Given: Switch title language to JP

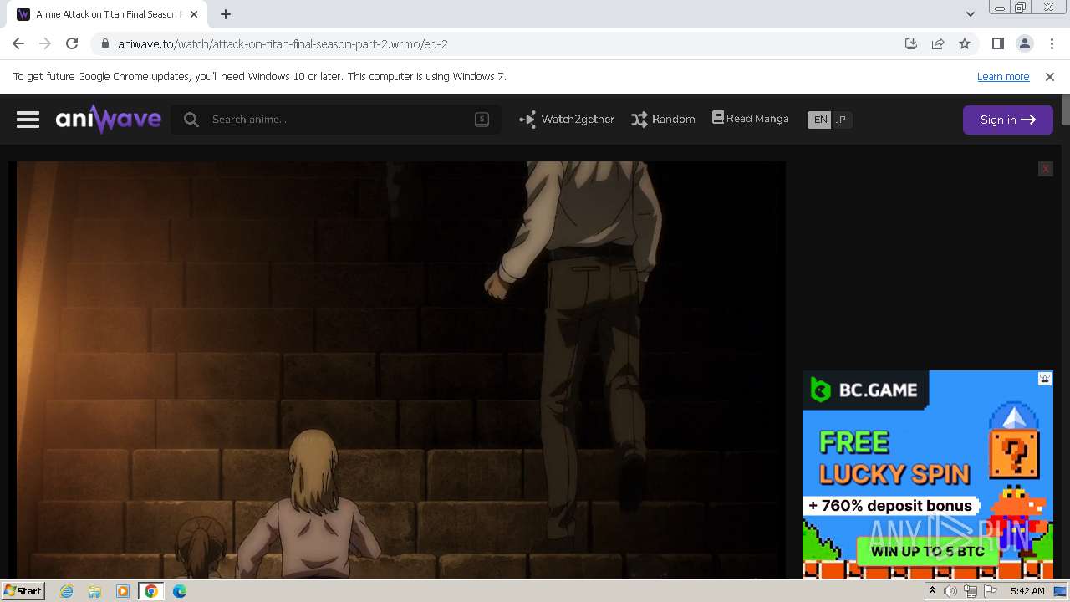Looking at the screenshot, I should pos(841,120).
